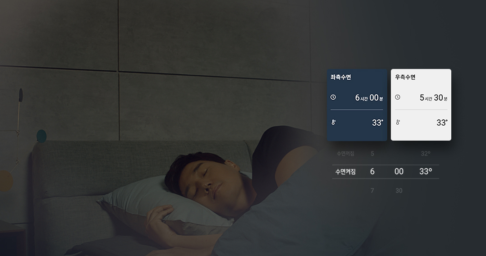Screen dimensions: 486x256
Task: Select minutes 00 in the picker wheel
Action: 399,171
